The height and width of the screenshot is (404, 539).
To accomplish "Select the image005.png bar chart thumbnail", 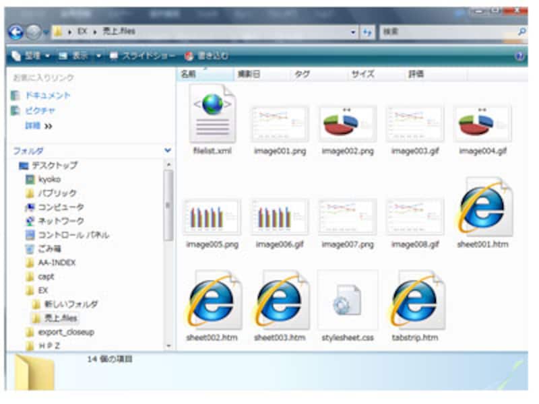I will point(212,217).
